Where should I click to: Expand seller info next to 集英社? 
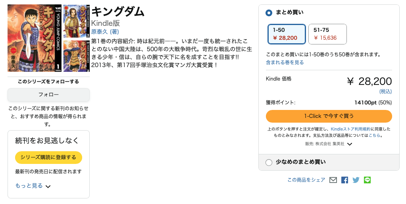tap(350, 144)
